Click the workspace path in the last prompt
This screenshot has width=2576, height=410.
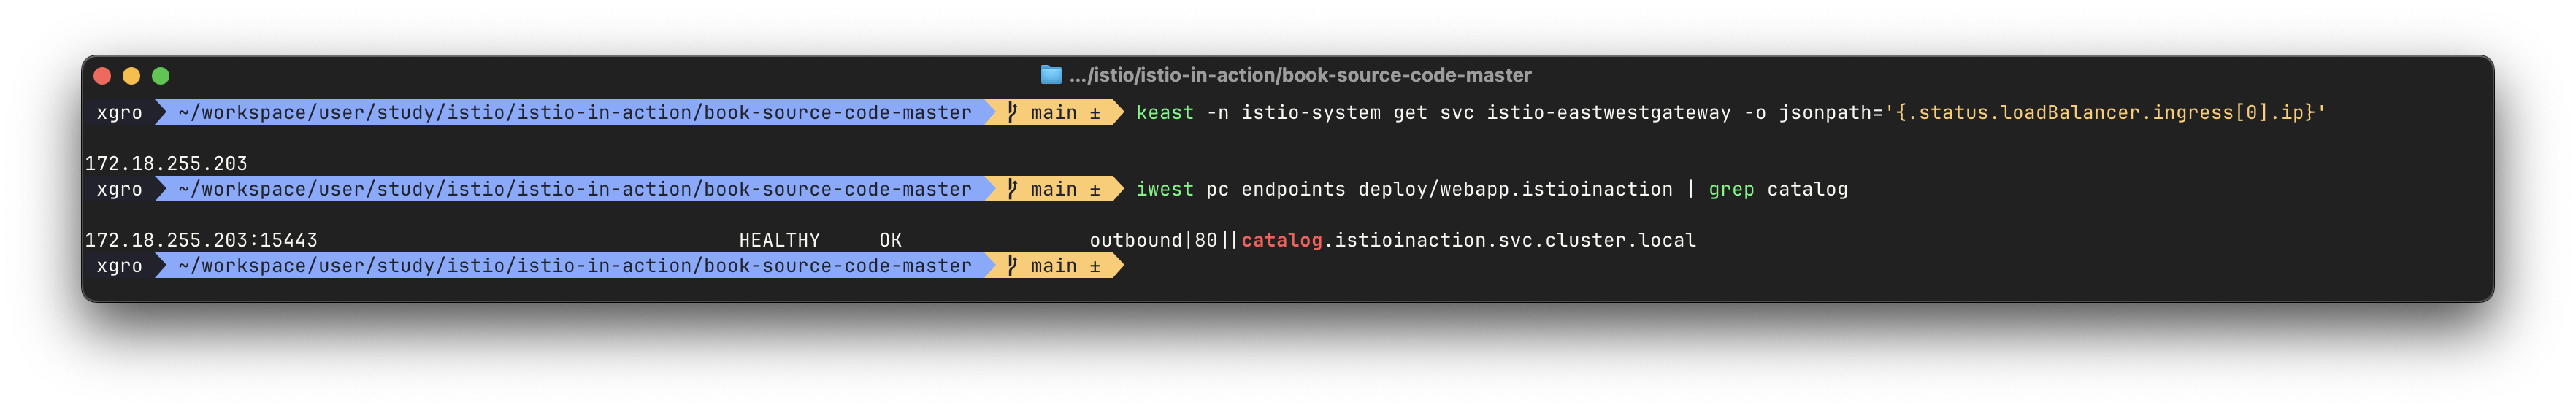click(575, 266)
